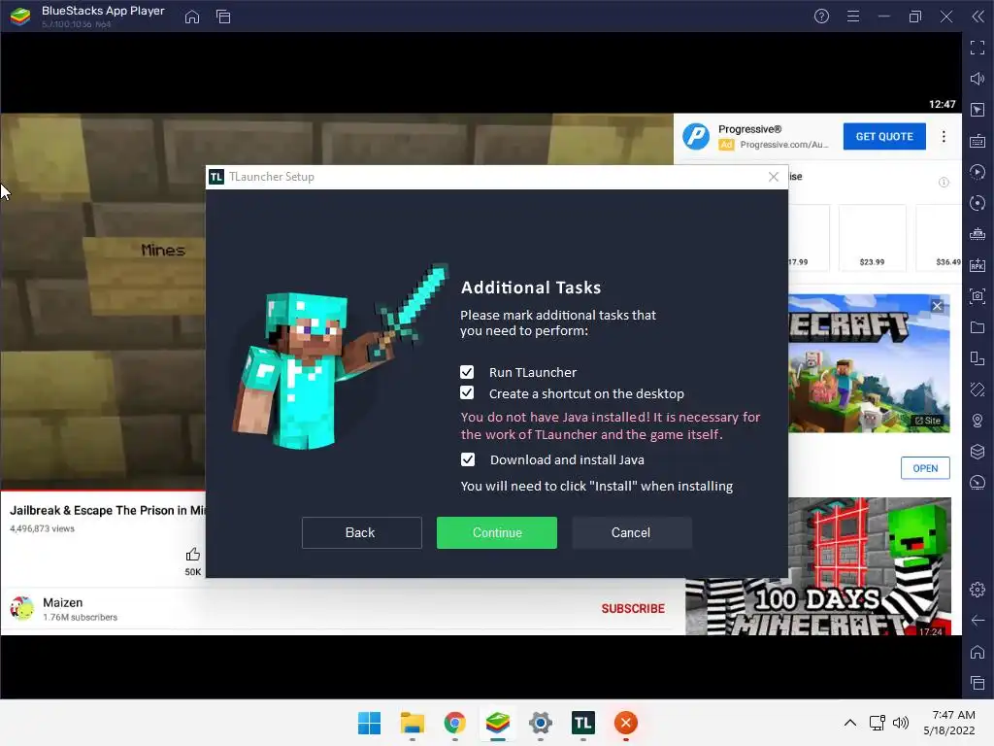The width and height of the screenshot is (994, 746).
Task: Uncheck Download and install Java
Action: (x=467, y=459)
